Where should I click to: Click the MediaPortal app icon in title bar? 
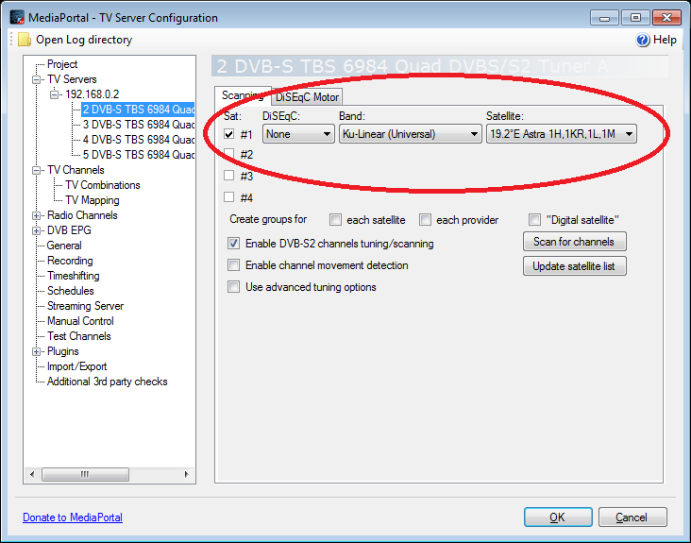[17, 18]
